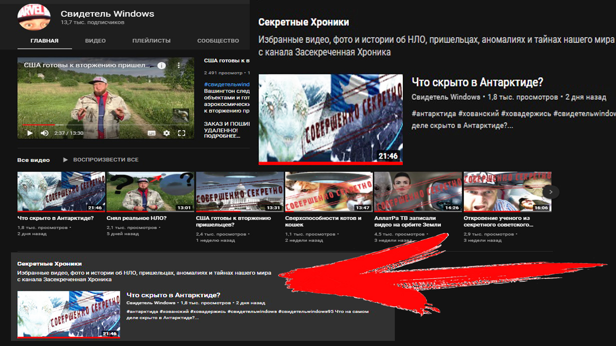Click enlarged '#хованский' hashtag at top right
The width and height of the screenshot is (616, 346).
point(478,114)
